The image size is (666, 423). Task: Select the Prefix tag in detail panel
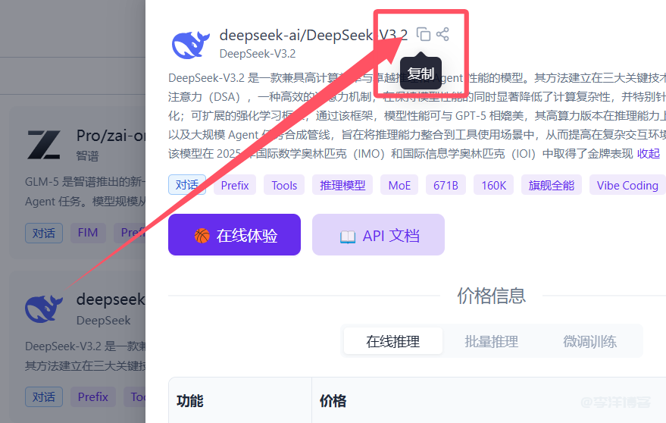coord(235,185)
